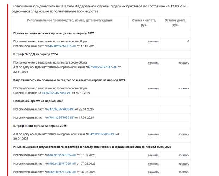219x176 pixels.
Task: Show remaining debt for writ 125518/25/77055-ИП
Action: coord(184,172)
